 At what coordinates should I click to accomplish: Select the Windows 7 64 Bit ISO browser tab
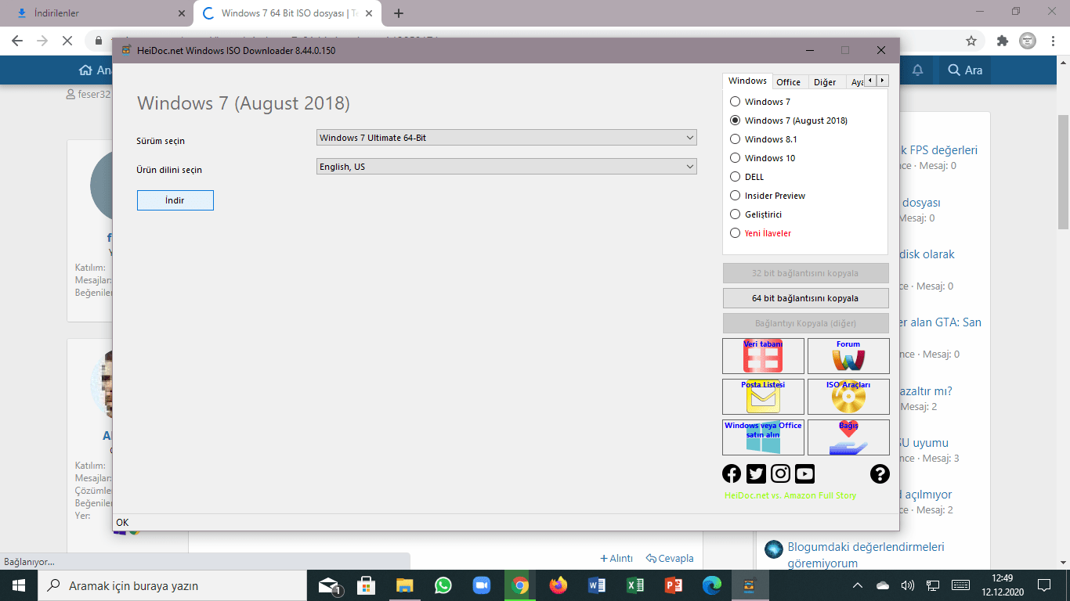[x=287, y=13]
